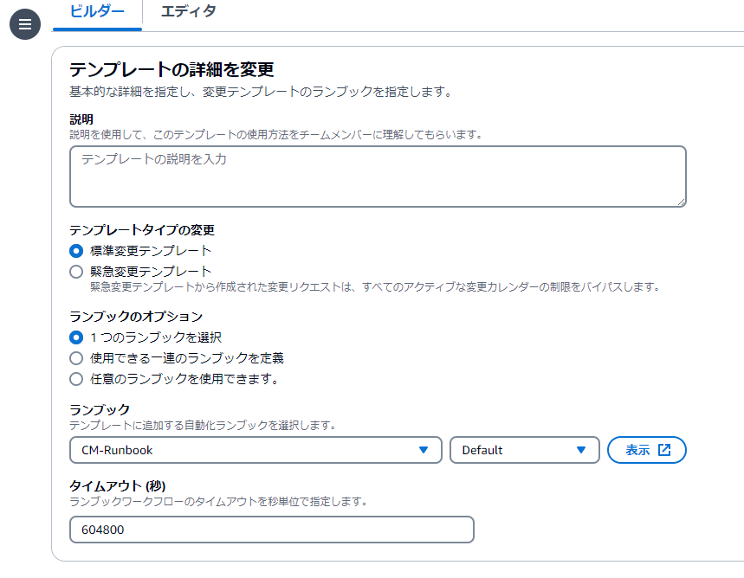
Task: Switch to the エディタ tab
Action: 188,11
